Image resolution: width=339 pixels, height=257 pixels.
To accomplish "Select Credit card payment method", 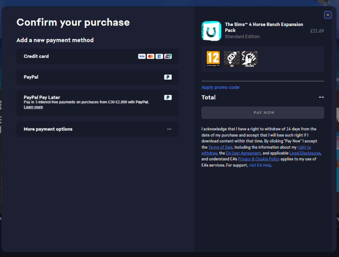I will (x=98, y=56).
